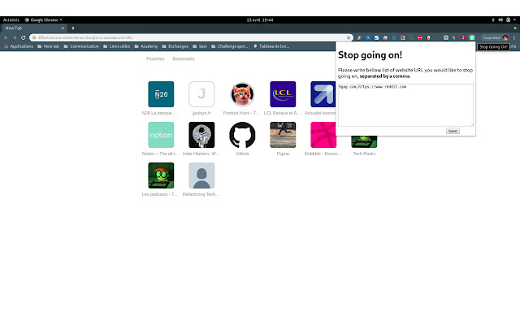This screenshot has height=325, width=520.
Task: Switch to the Bookmarks tab
Action: tap(184, 58)
